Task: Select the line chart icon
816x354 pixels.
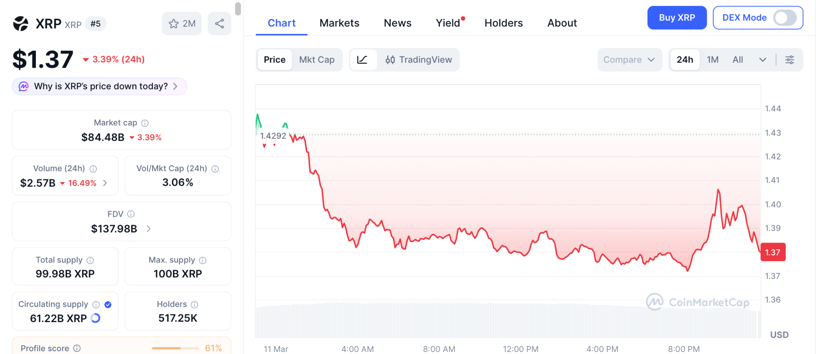Action: point(363,60)
